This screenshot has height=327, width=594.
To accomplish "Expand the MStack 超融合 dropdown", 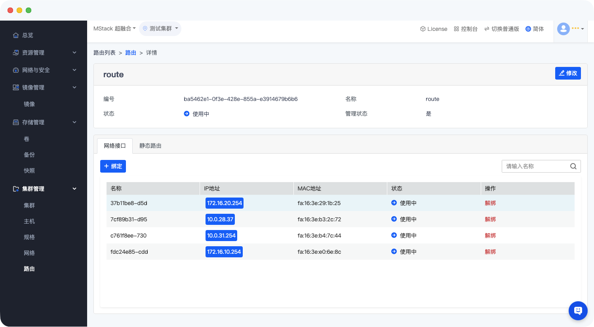I will point(114,29).
